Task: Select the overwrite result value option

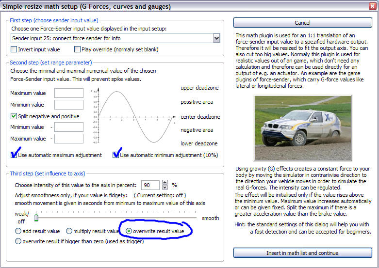Action: coord(129,231)
